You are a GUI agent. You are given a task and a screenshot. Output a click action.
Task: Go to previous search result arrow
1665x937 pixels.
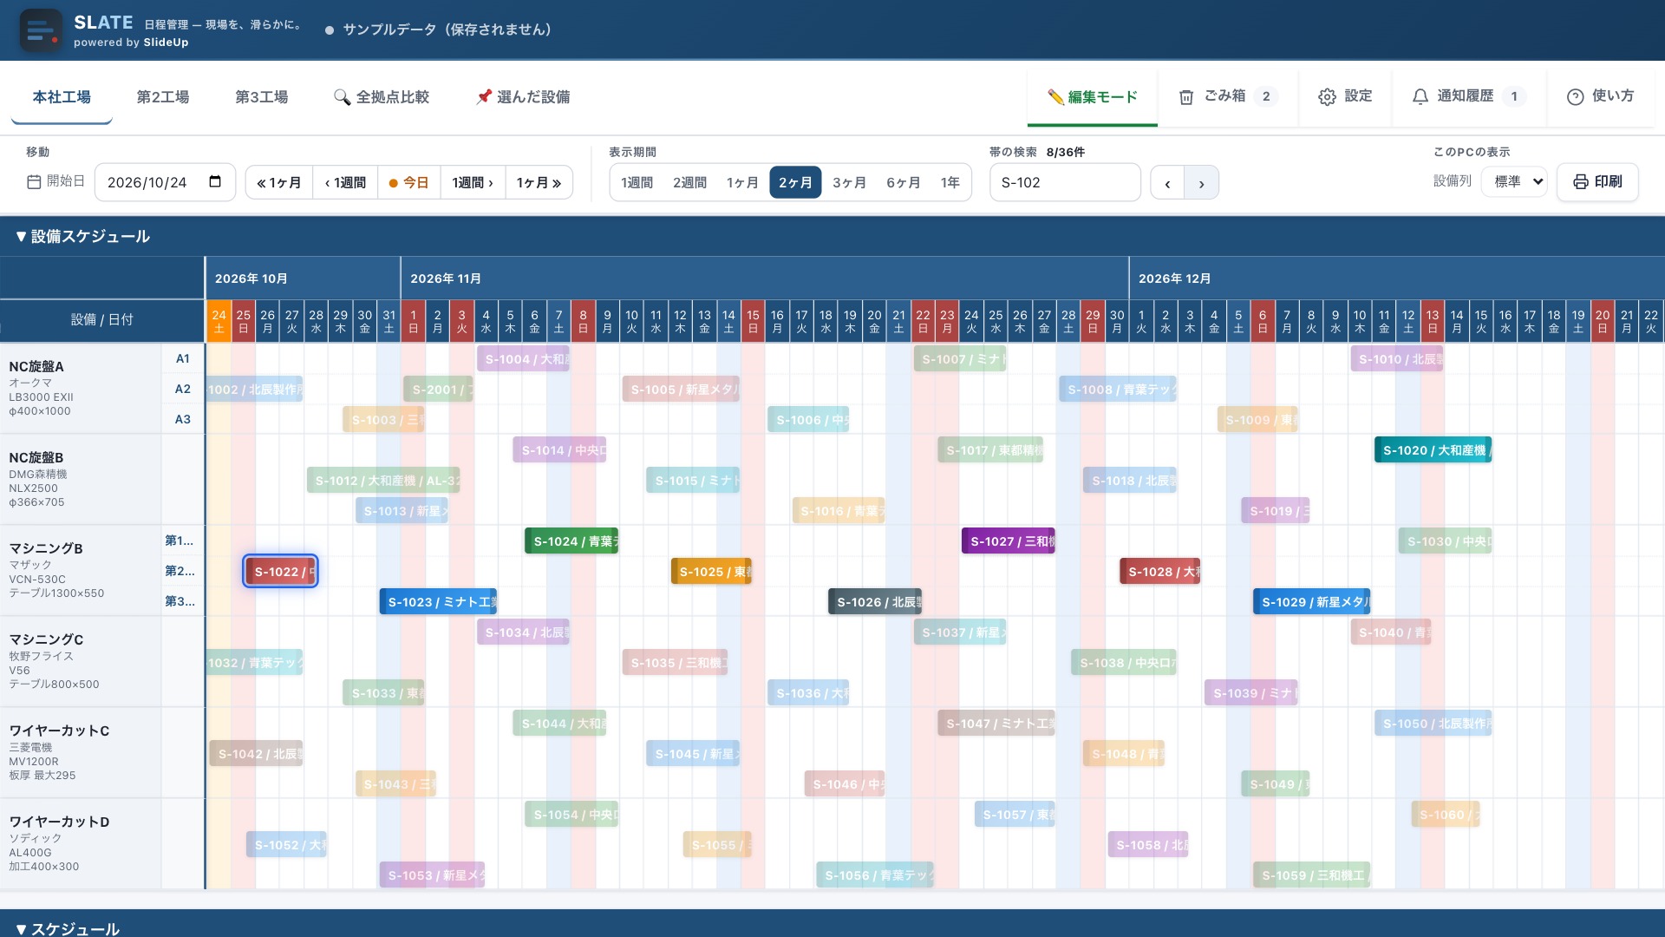point(1167,183)
